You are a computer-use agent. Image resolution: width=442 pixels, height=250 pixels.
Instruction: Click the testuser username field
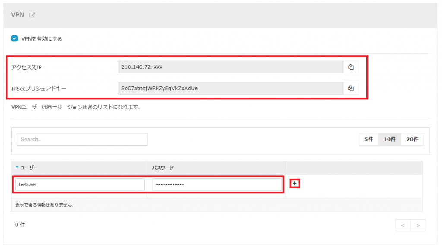tap(80, 184)
